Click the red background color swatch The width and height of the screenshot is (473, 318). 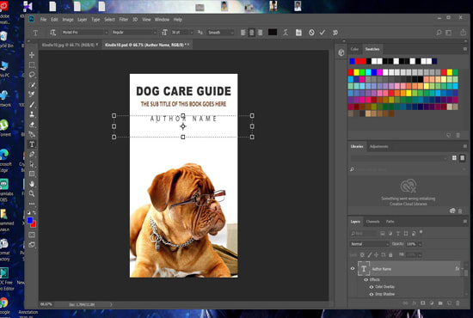34,225
